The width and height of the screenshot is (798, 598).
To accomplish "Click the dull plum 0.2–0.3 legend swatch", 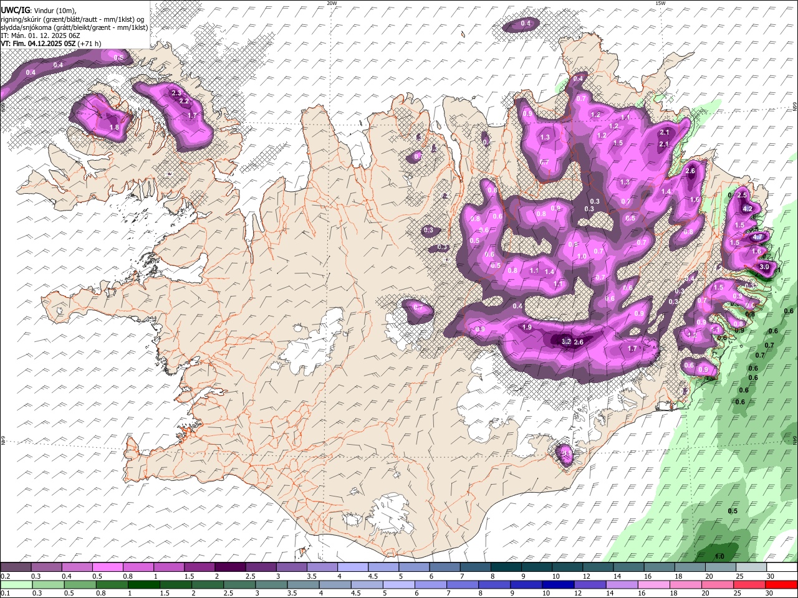I will tap(16, 567).
